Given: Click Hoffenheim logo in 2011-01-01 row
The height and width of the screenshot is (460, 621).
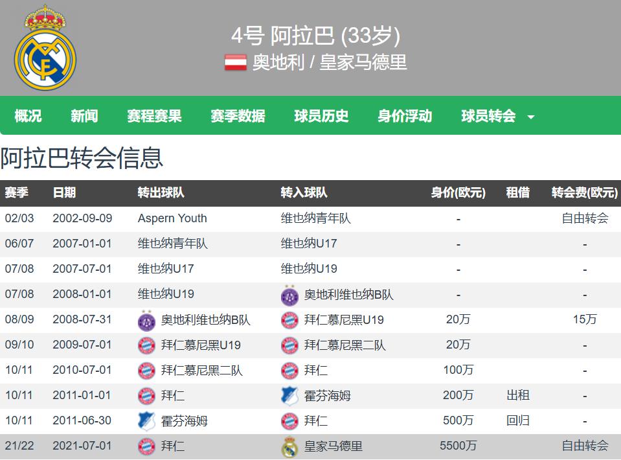Looking at the screenshot, I should point(289,397).
